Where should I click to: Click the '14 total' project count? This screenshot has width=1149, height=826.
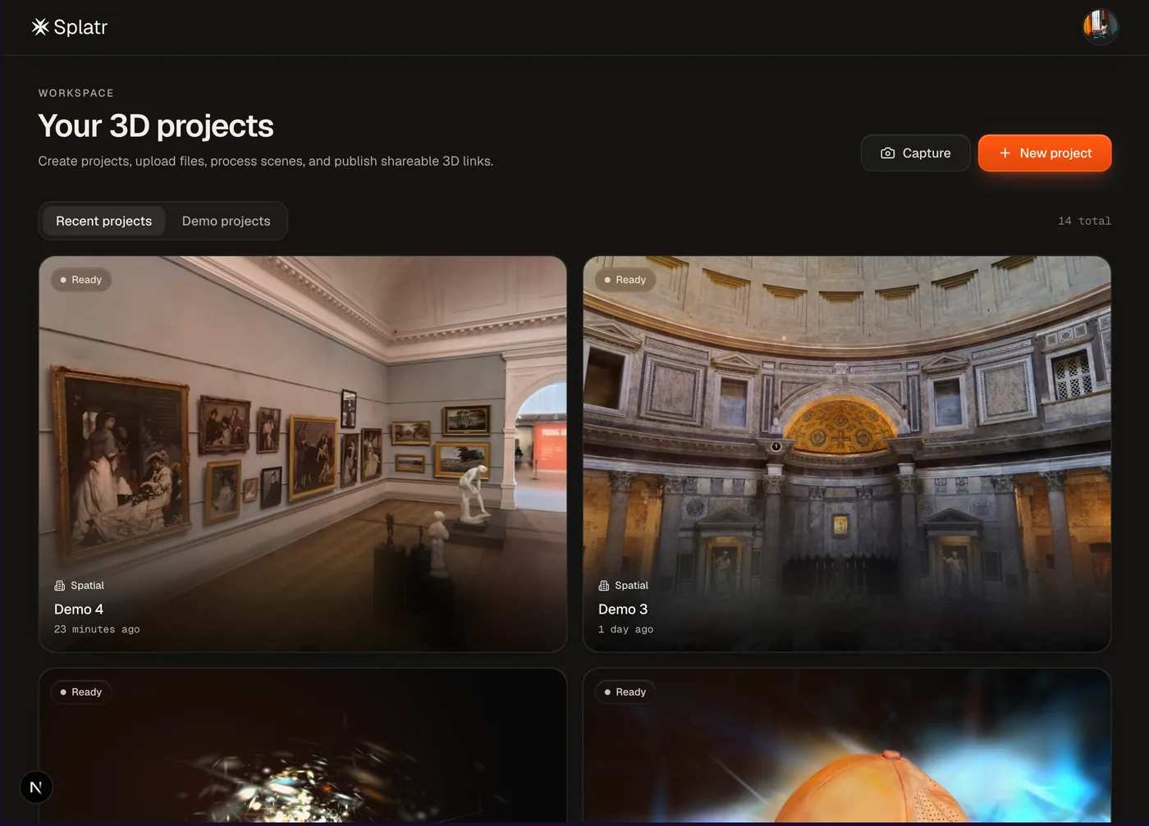click(x=1084, y=221)
